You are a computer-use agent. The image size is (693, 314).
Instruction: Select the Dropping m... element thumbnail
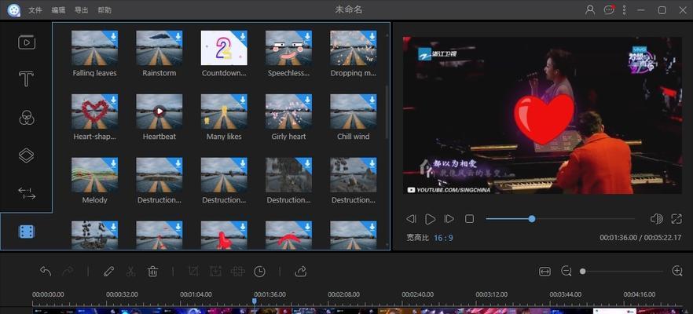coord(353,48)
